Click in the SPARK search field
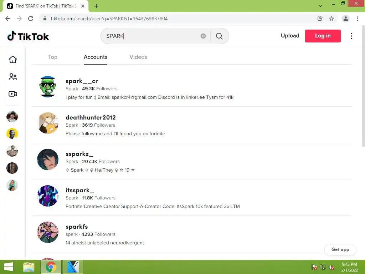This screenshot has width=365, height=274. tap(151, 36)
